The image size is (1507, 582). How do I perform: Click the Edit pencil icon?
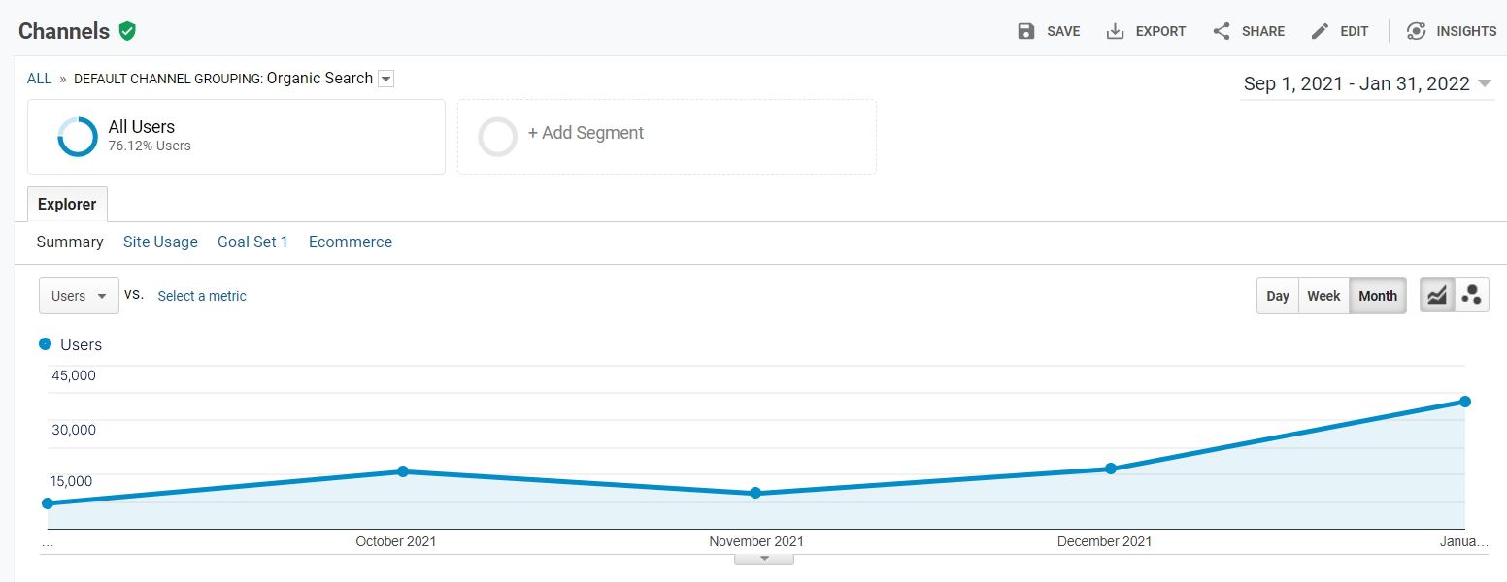(x=1320, y=31)
